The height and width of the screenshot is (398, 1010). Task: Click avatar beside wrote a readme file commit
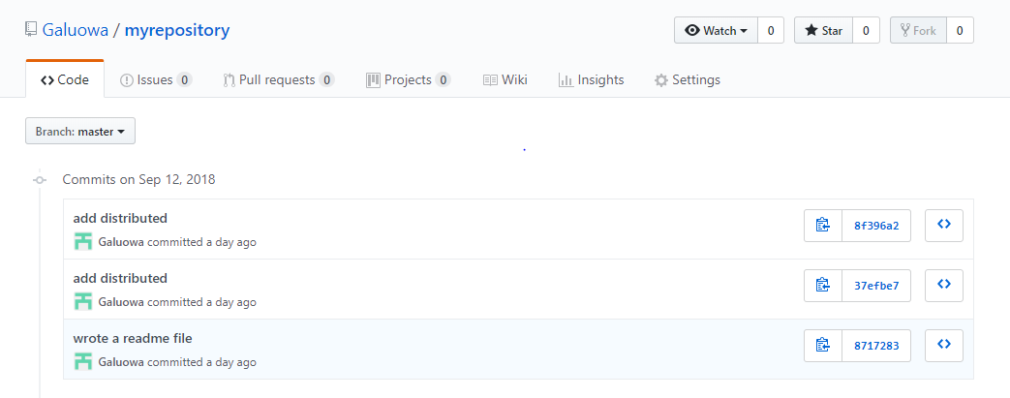(x=83, y=361)
